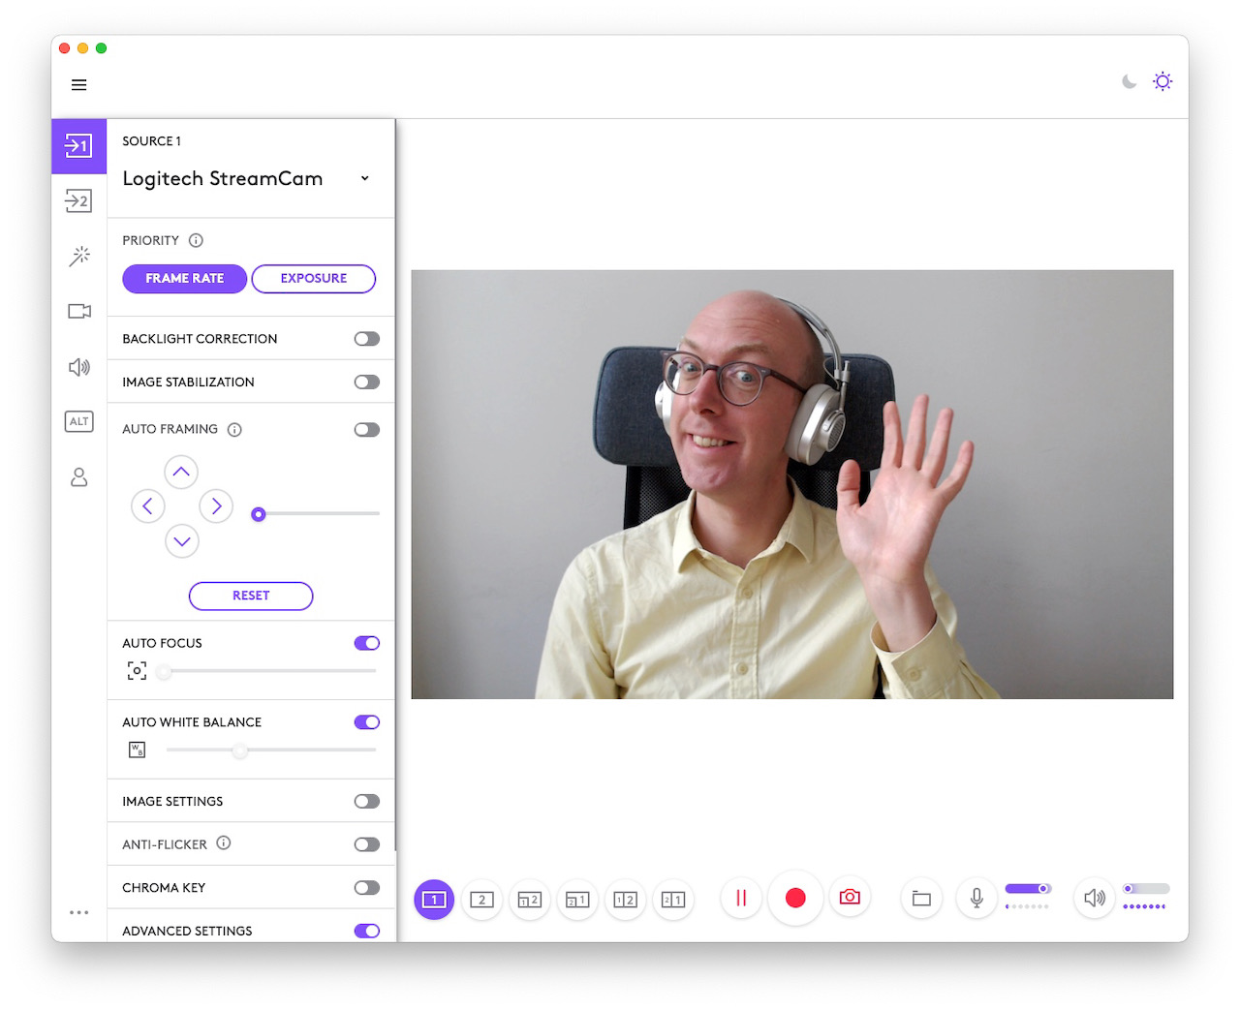Viewport: 1240px width, 1010px height.
Task: Take a snapshot with camera icon
Action: tap(850, 898)
